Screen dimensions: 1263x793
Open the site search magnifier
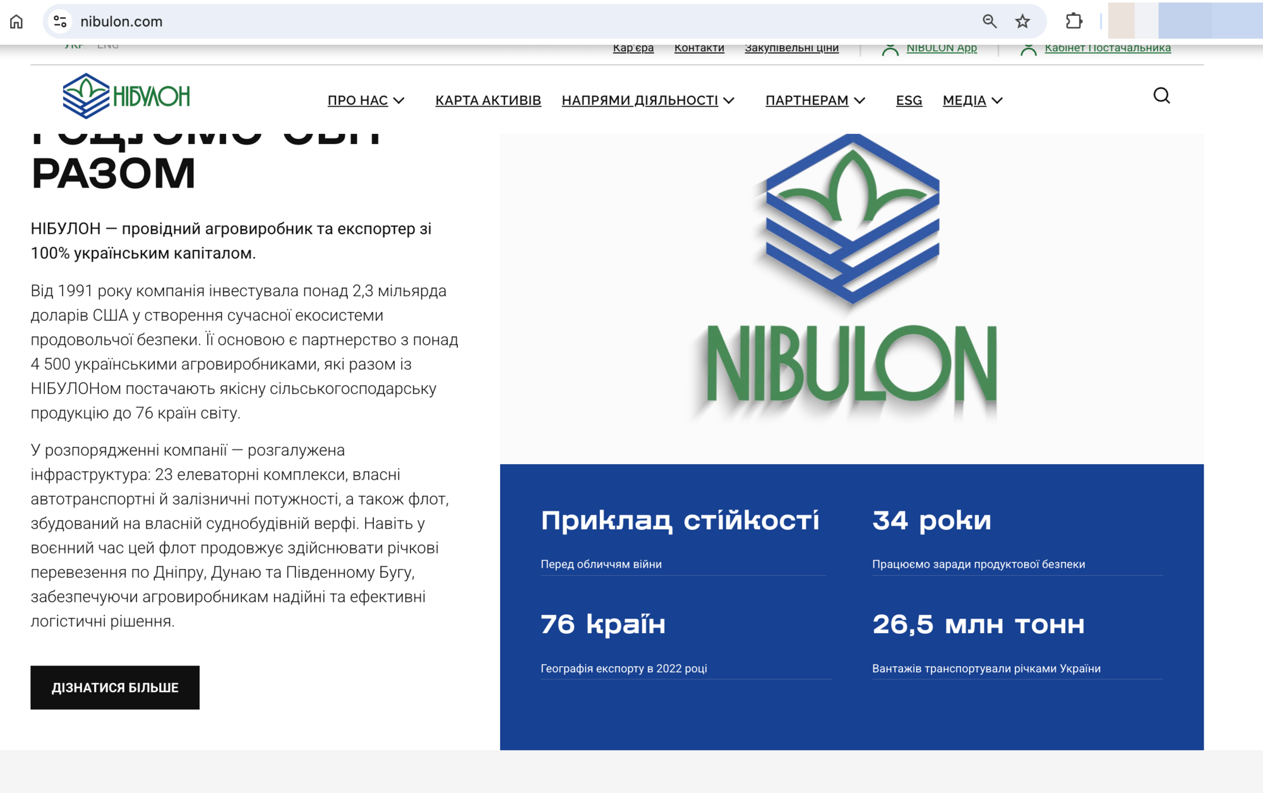click(x=1161, y=96)
